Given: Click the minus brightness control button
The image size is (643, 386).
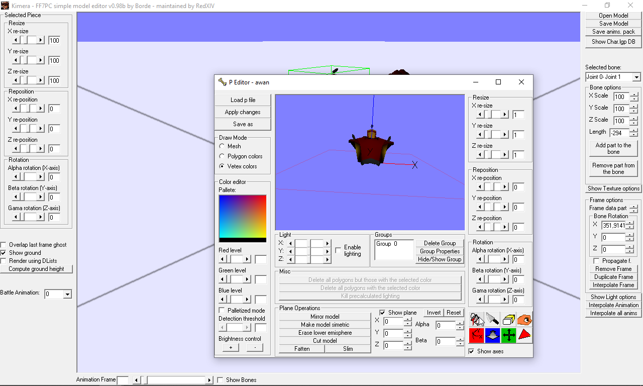Looking at the screenshot, I should (x=255, y=348).
